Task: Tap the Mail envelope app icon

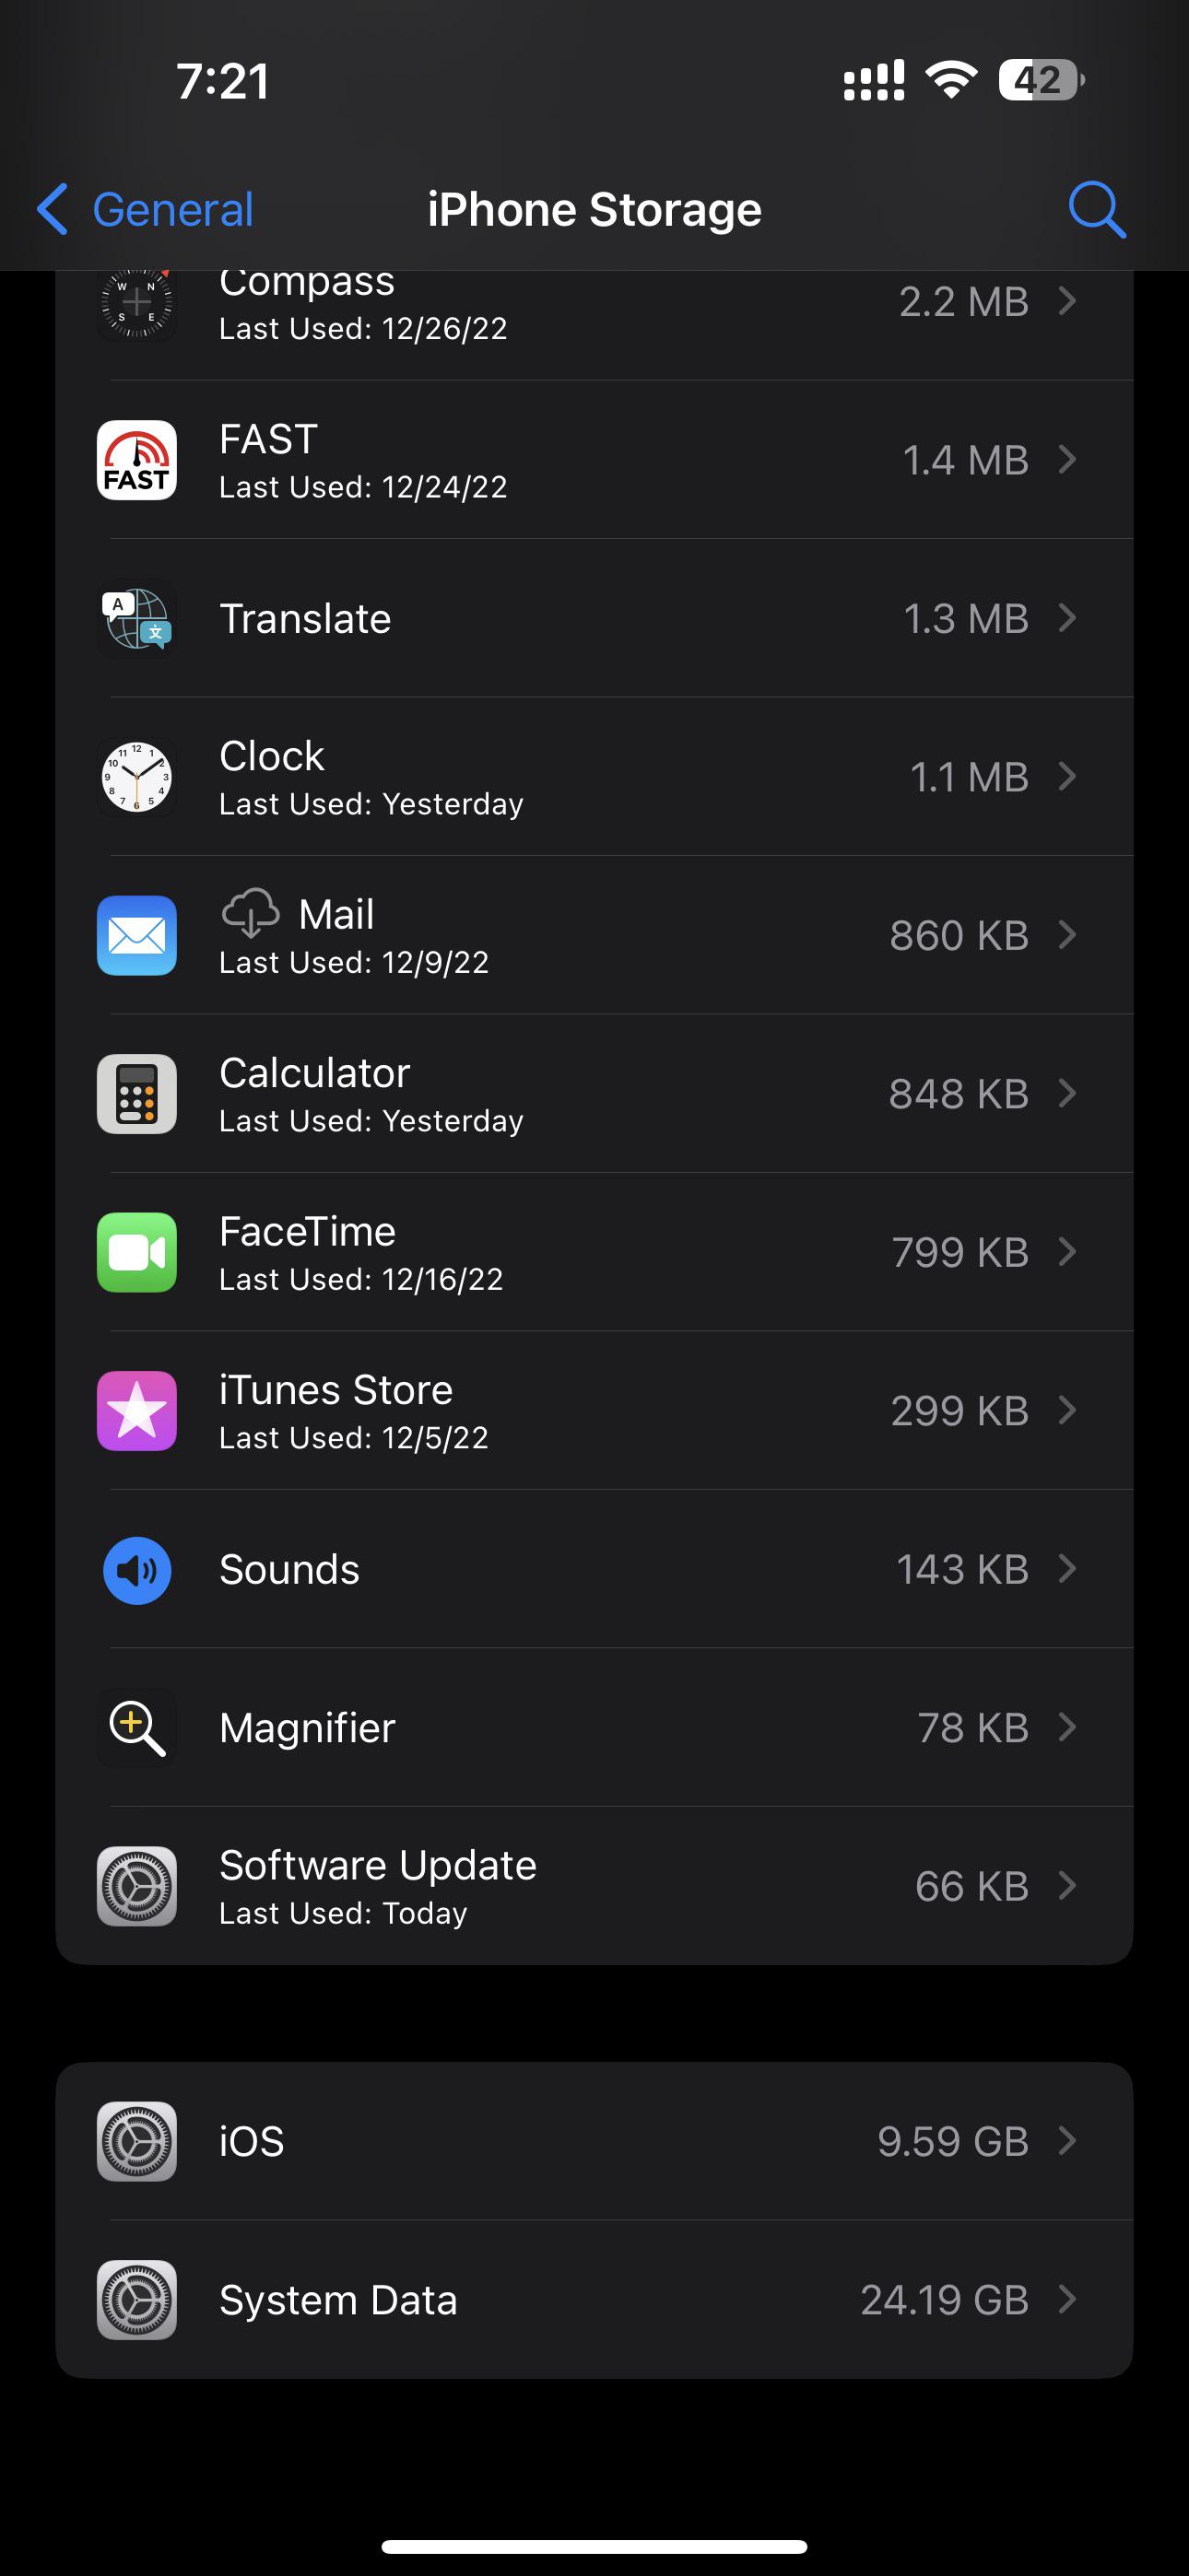Action: (x=137, y=936)
